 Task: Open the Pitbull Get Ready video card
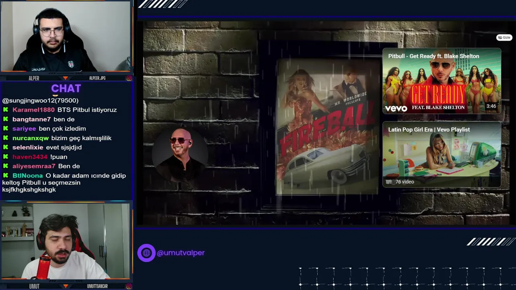pyautogui.click(x=442, y=81)
